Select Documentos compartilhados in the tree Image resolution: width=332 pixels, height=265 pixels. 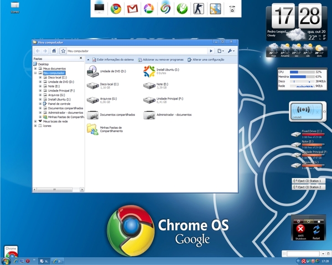[x=65, y=108]
